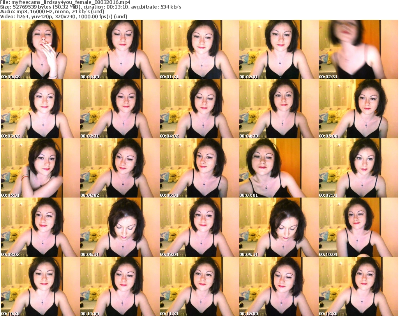Pick the frame labeled 00:09:31
Viewport: 399px width, 316px height.
coord(279,227)
